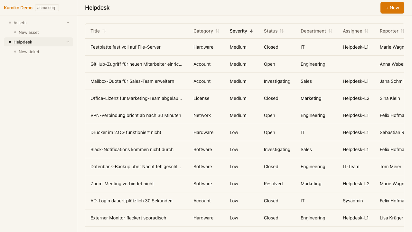Sort by the Severity column header
412x232 pixels.
coord(241,31)
